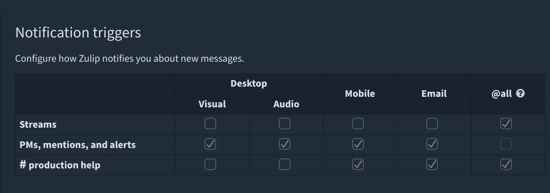Enable Streams visual desktop notifications
The image size is (550, 193).
coord(210,124)
